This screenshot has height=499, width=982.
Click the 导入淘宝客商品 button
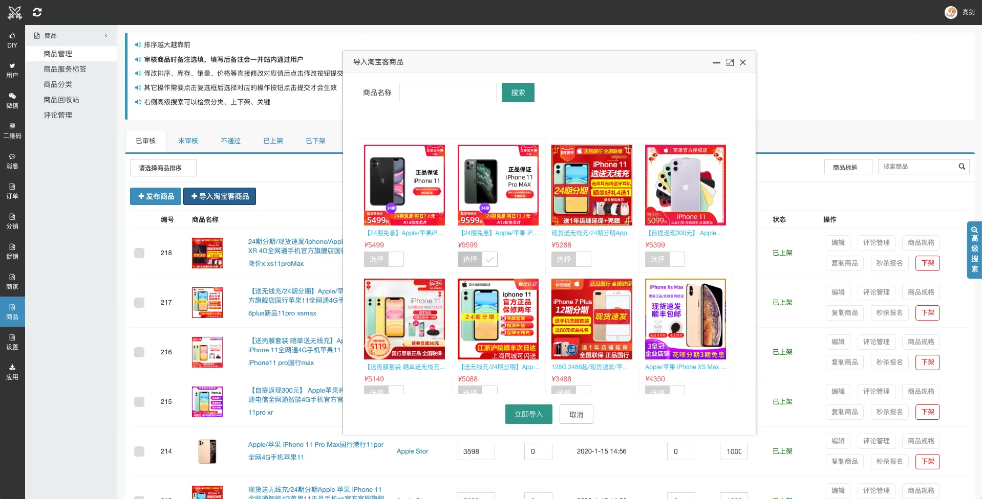(x=220, y=196)
